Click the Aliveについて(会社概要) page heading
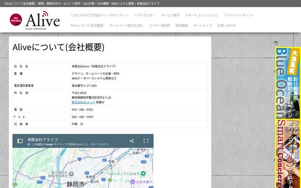 click(x=58, y=47)
